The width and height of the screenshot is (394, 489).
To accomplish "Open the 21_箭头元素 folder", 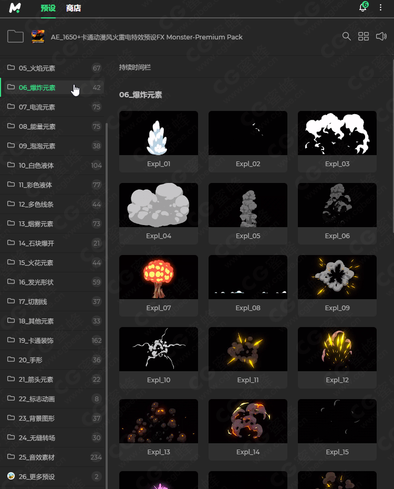I will 53,379.
